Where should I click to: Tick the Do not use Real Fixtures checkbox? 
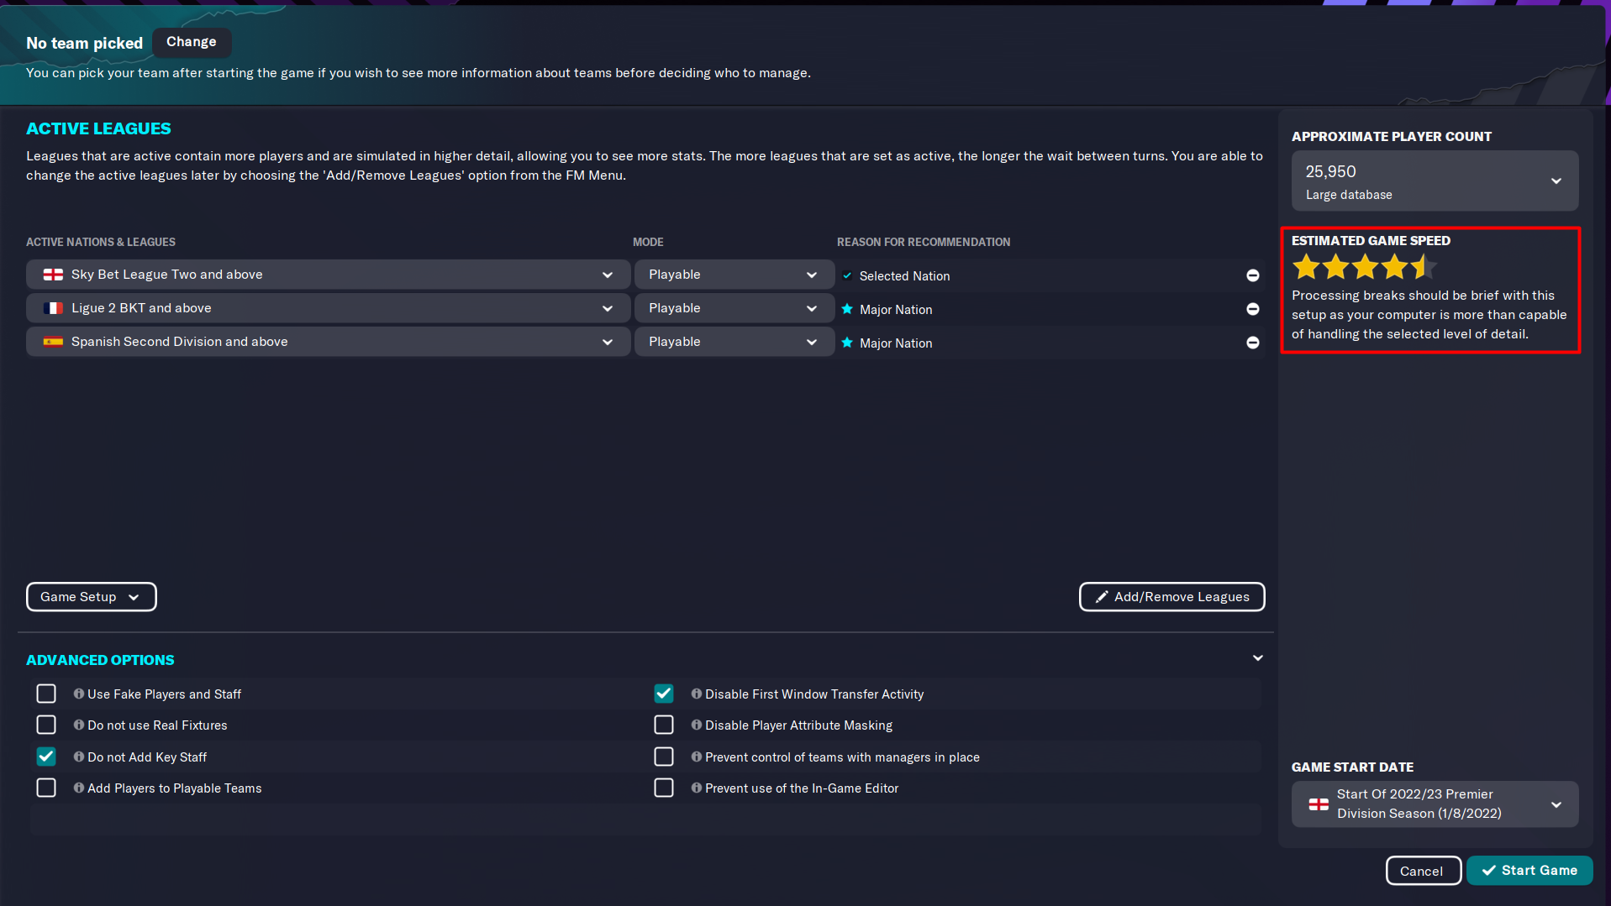[x=46, y=725]
